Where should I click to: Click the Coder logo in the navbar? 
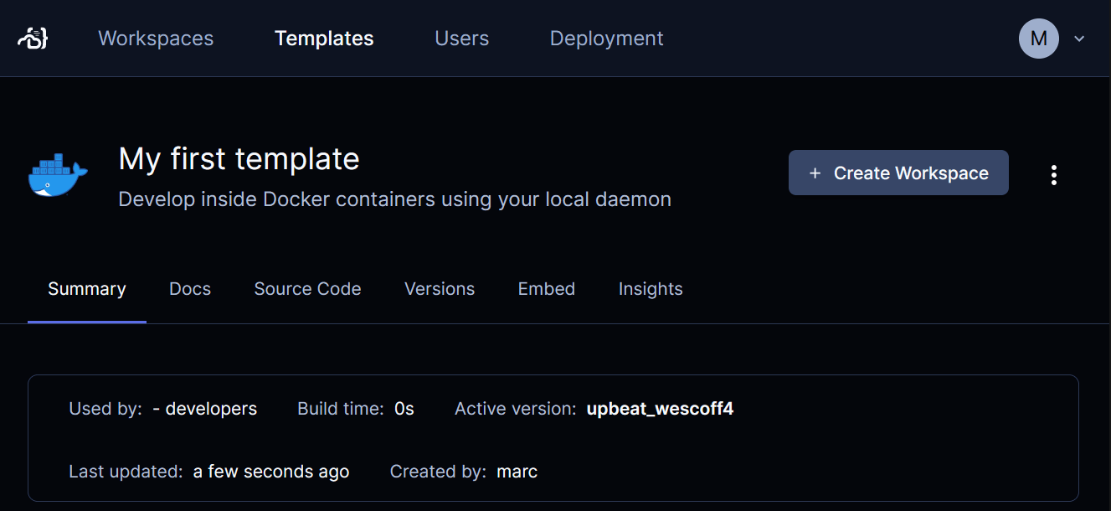(33, 38)
